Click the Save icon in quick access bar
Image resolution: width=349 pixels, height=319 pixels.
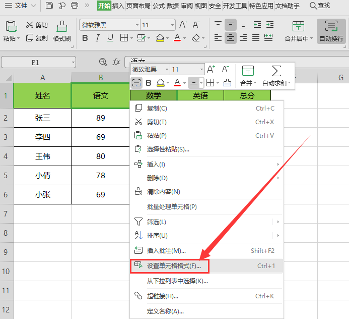pos(49,6)
